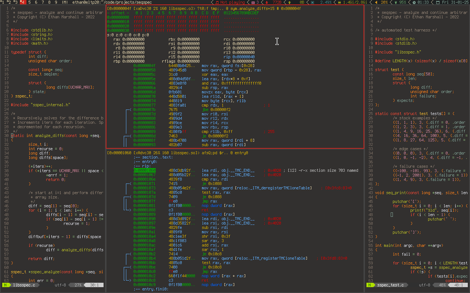Click the 0x00001060 highlighted address at rip
The height and width of the screenshot is (293, 470).
click(x=144, y=170)
